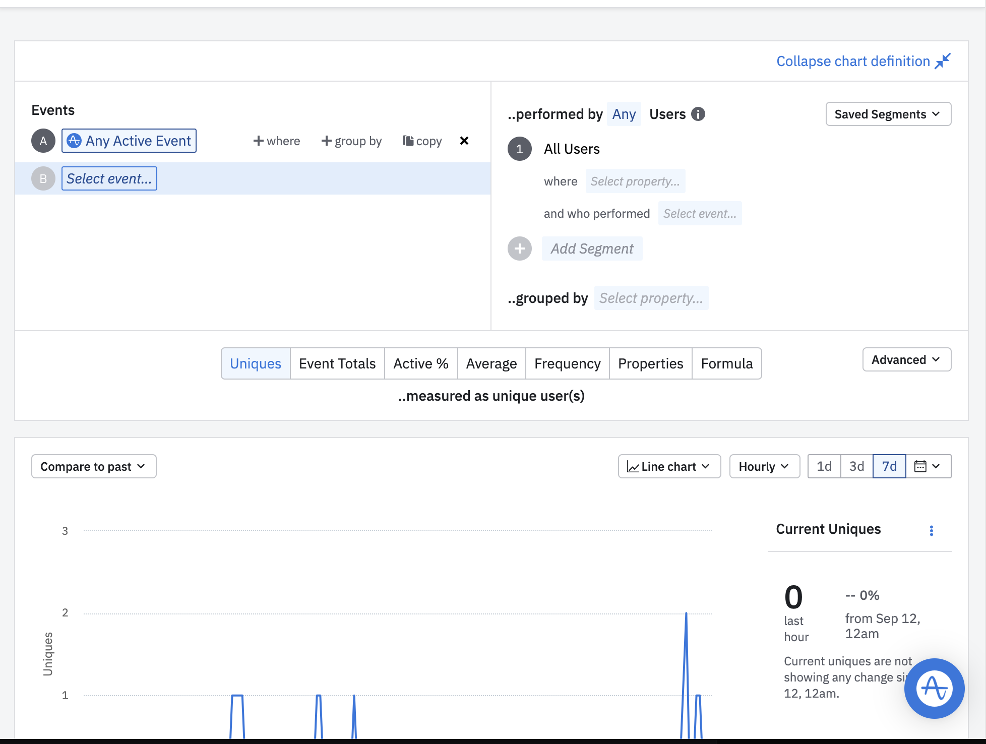Click the collapse arrows icon
Image resolution: width=986 pixels, height=744 pixels.
pos(942,61)
